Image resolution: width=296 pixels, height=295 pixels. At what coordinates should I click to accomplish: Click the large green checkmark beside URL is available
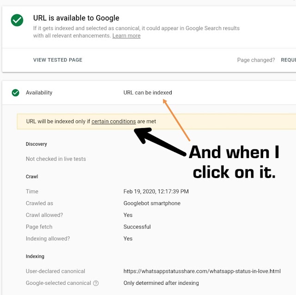(x=17, y=20)
